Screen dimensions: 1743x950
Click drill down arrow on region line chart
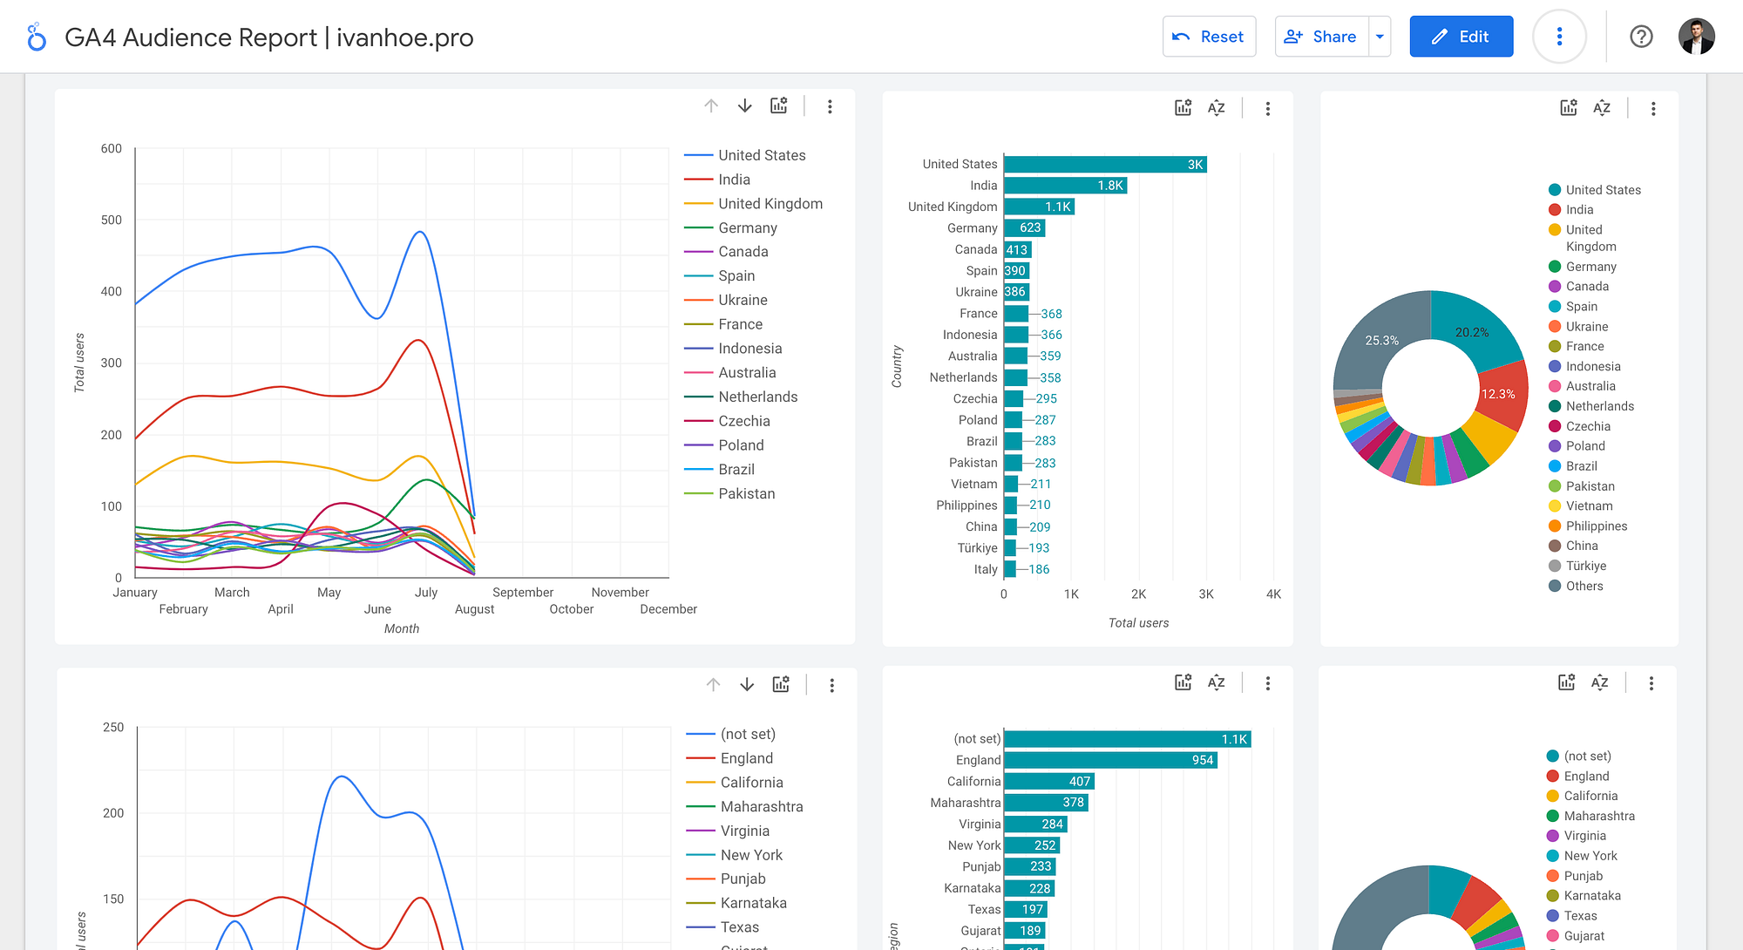747,684
